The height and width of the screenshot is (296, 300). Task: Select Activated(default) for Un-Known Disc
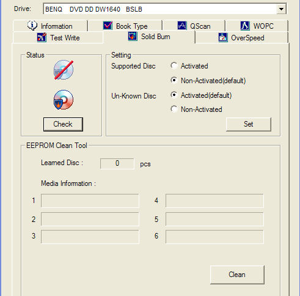click(x=174, y=95)
